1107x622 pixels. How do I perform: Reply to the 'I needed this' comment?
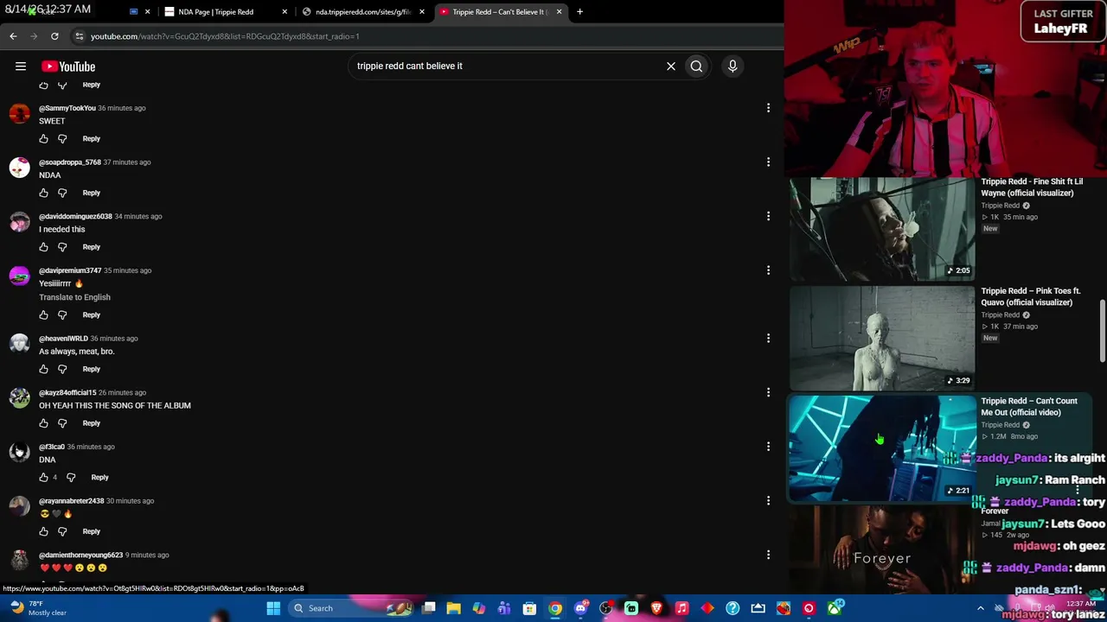[x=91, y=247]
